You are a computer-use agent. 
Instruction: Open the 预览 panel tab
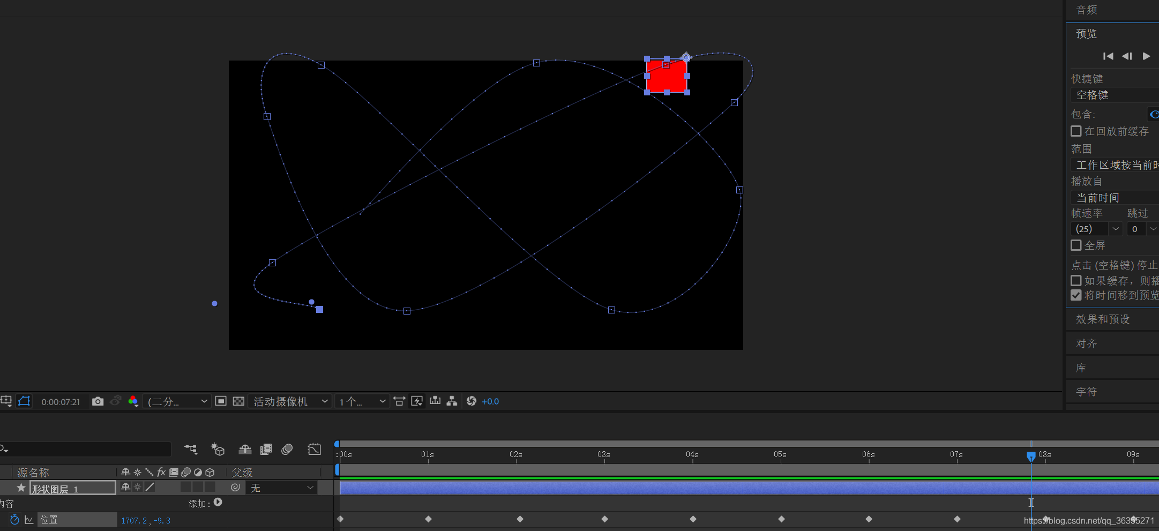click(x=1087, y=34)
